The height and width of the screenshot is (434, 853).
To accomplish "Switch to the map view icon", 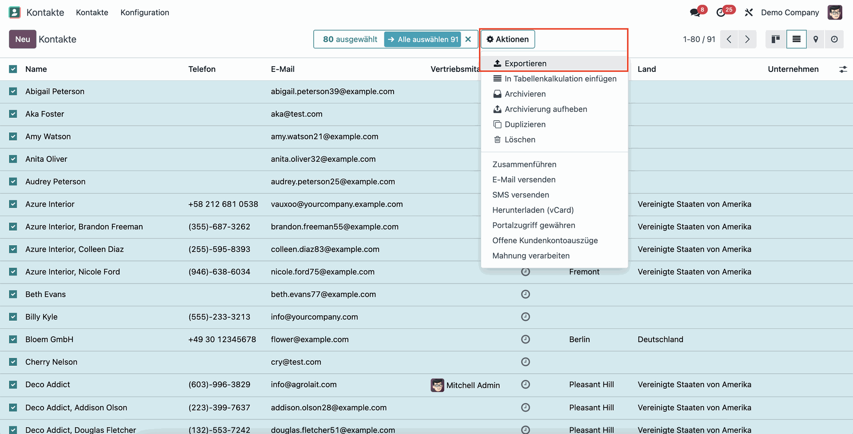I will 816,39.
